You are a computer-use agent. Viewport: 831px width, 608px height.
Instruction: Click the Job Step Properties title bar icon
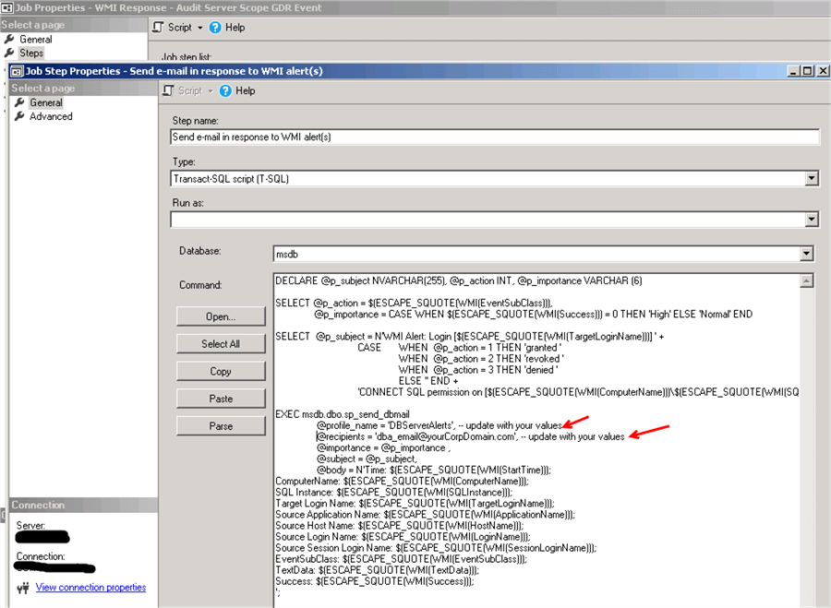[15, 70]
